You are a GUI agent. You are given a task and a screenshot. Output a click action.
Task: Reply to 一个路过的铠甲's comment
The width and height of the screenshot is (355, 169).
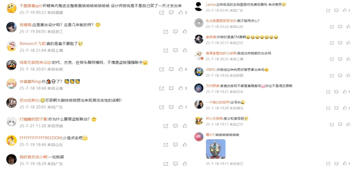(337, 108)
